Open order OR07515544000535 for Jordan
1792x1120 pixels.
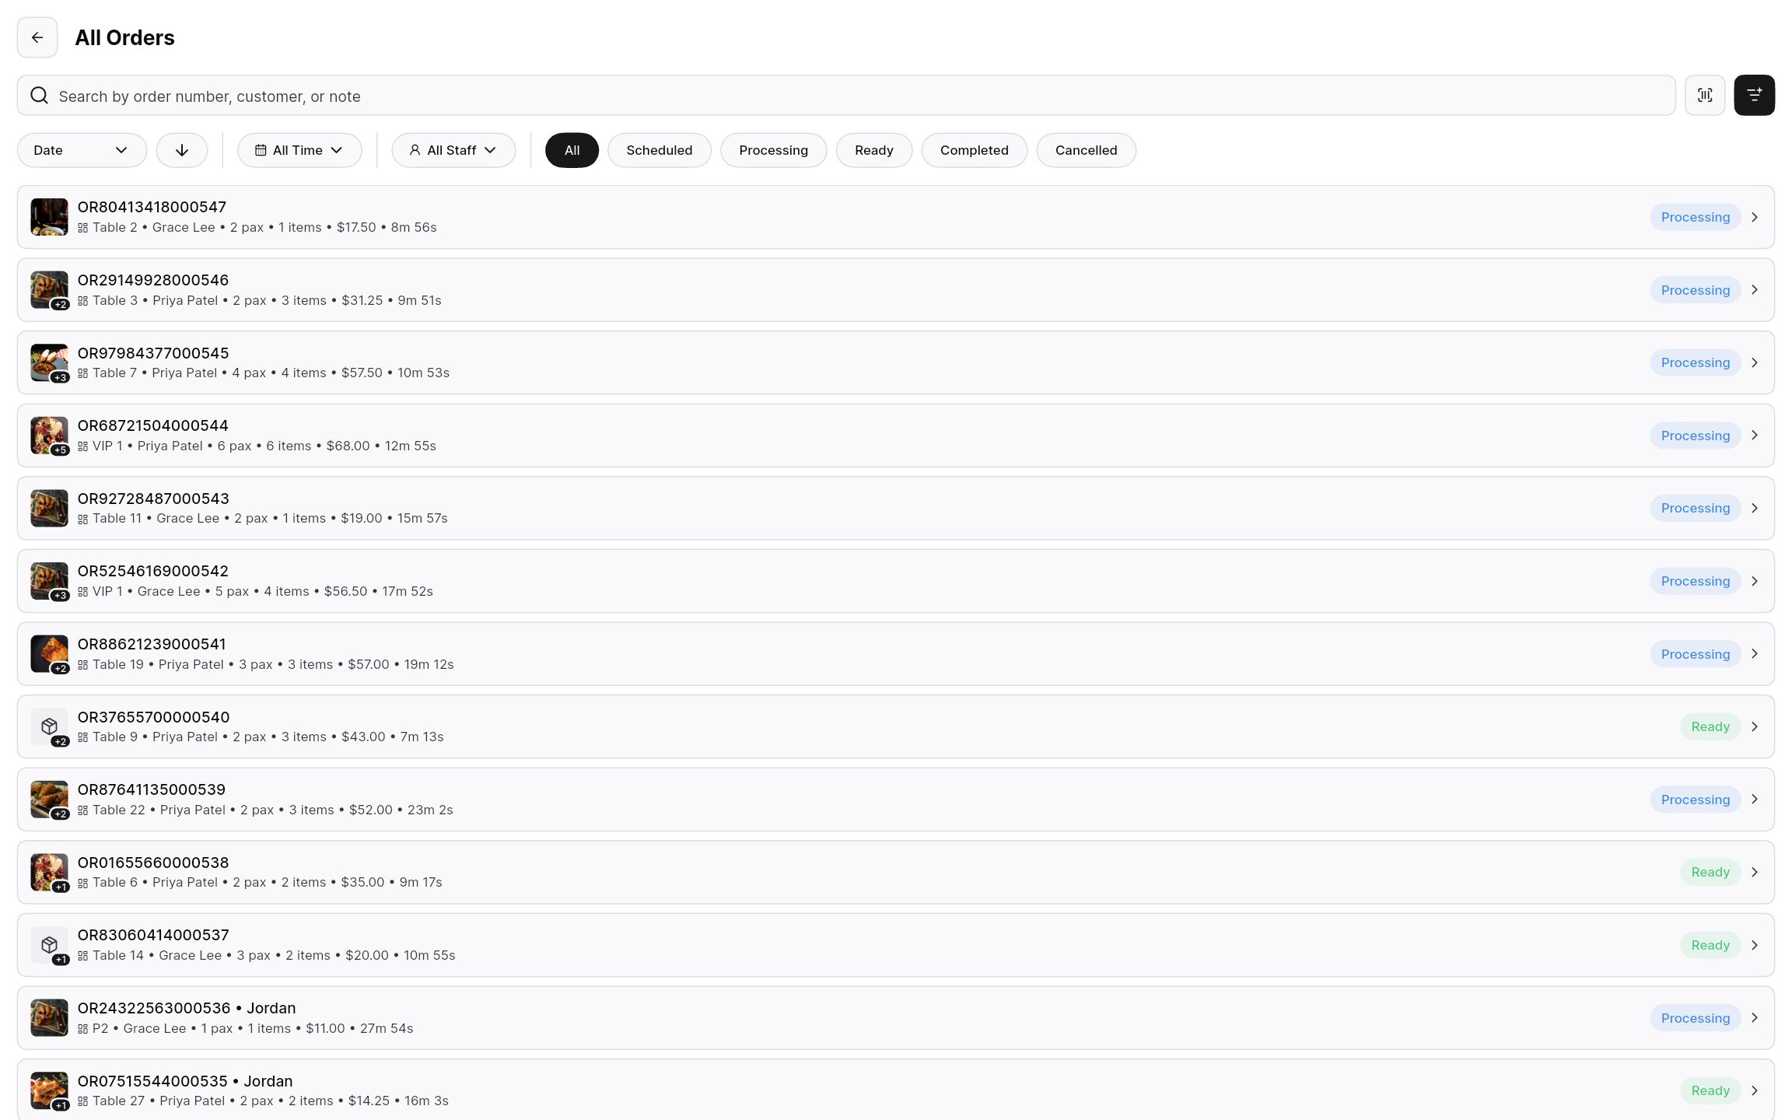coord(896,1090)
